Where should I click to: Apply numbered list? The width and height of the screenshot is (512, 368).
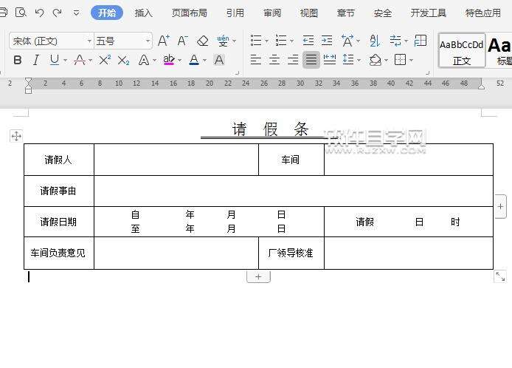(281, 41)
